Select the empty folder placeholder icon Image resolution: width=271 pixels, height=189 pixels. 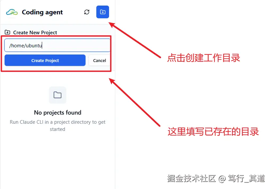(x=57, y=95)
